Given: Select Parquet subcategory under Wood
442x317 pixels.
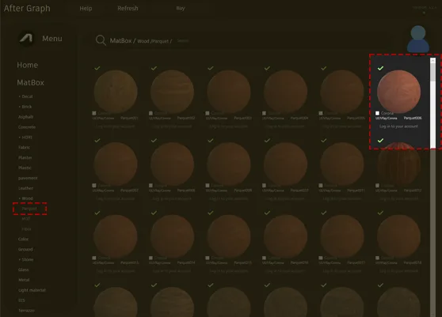Looking at the screenshot, I should click(x=29, y=209).
